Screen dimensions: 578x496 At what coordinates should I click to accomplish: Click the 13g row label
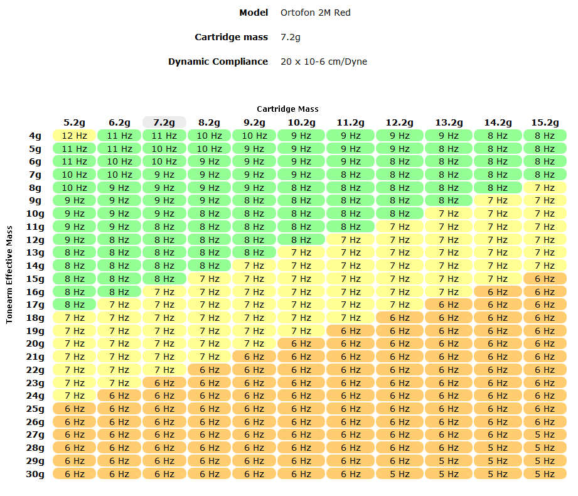pos(35,252)
